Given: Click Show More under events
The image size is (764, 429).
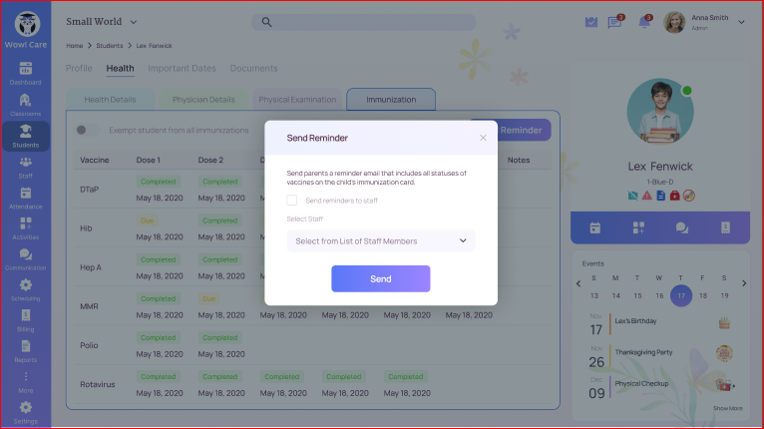Looking at the screenshot, I should pyautogui.click(x=727, y=408).
